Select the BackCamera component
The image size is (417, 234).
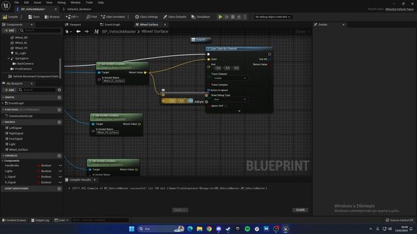pyautogui.click(x=25, y=64)
